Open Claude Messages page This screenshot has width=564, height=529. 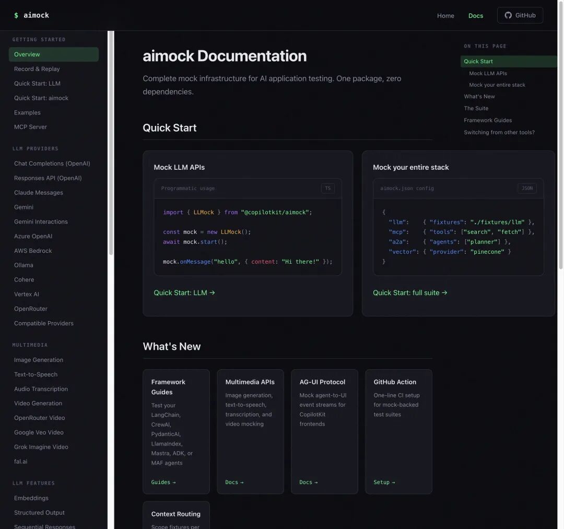pos(54,192)
